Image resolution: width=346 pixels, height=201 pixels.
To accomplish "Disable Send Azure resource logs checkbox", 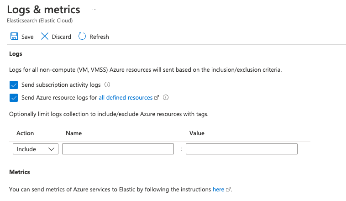I will point(13,98).
